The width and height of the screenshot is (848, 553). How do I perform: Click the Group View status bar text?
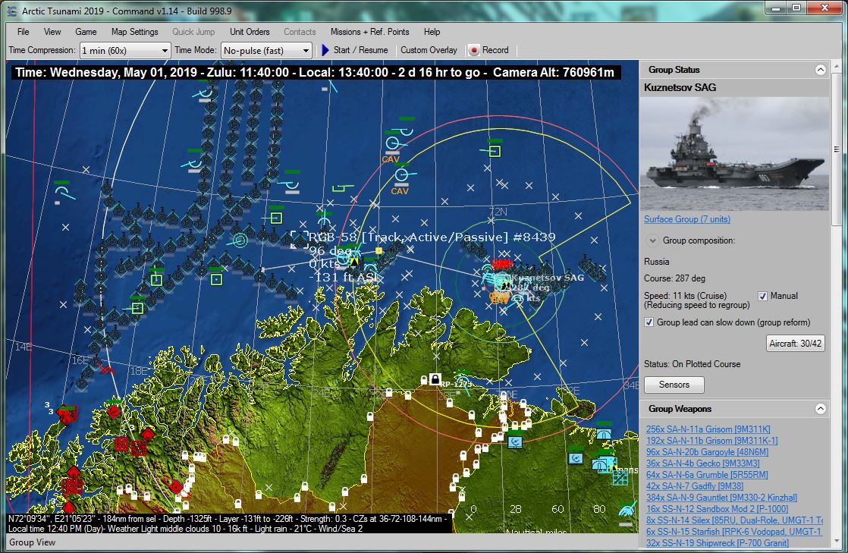(32, 542)
